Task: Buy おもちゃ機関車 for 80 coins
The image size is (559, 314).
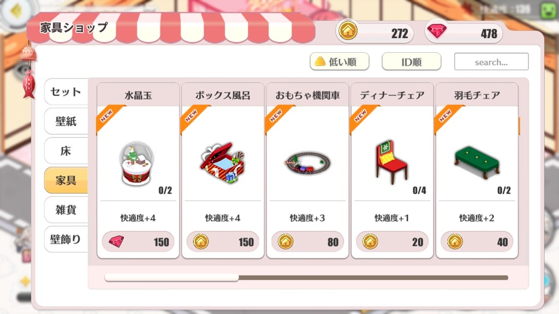Action: click(307, 241)
